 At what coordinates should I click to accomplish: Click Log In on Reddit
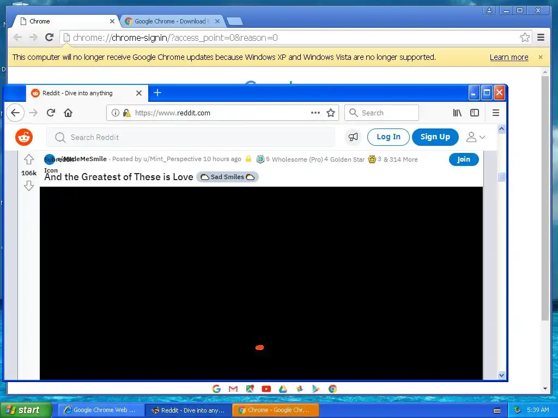point(388,137)
